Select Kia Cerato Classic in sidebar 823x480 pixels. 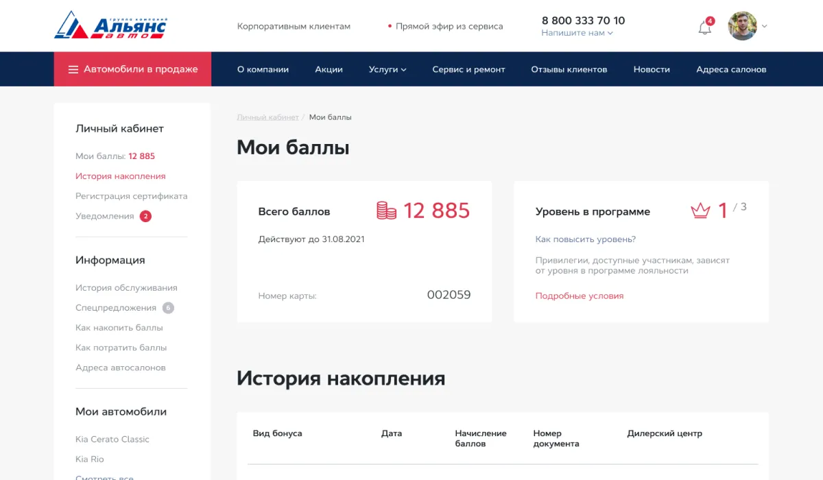pyautogui.click(x=112, y=439)
